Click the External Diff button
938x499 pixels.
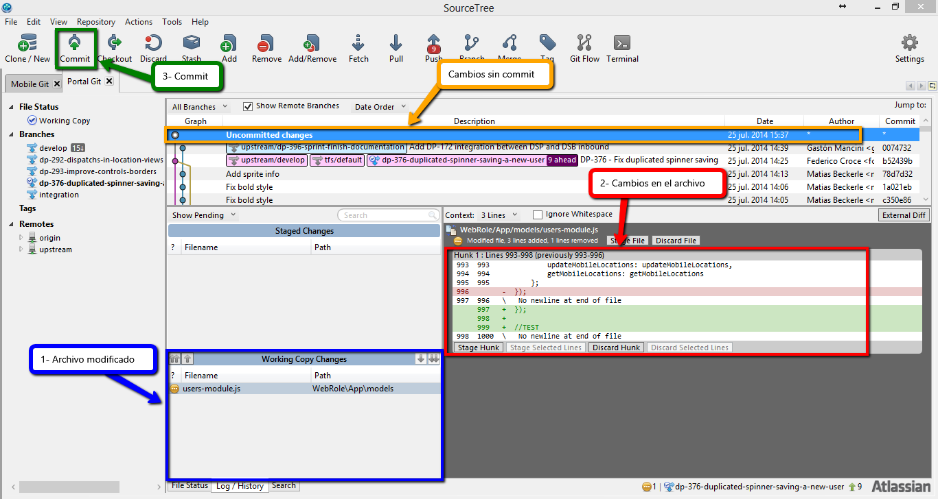pos(904,215)
